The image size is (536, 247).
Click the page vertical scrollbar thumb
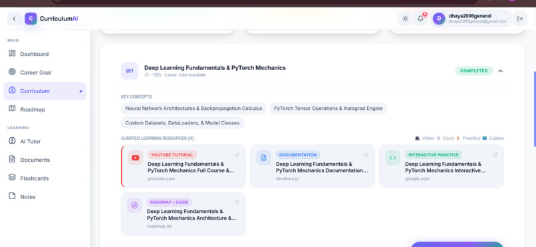pos(534,109)
